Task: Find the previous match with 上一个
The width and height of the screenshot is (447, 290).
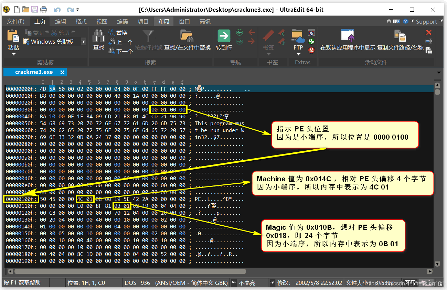Action: 120,42
